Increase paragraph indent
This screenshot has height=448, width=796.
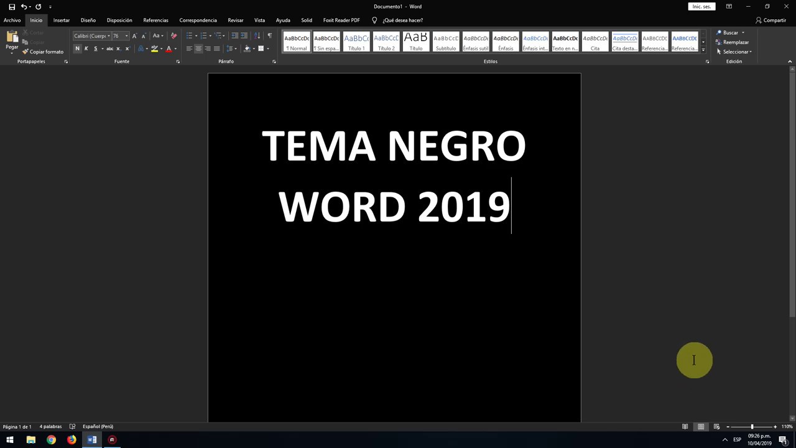click(x=244, y=35)
